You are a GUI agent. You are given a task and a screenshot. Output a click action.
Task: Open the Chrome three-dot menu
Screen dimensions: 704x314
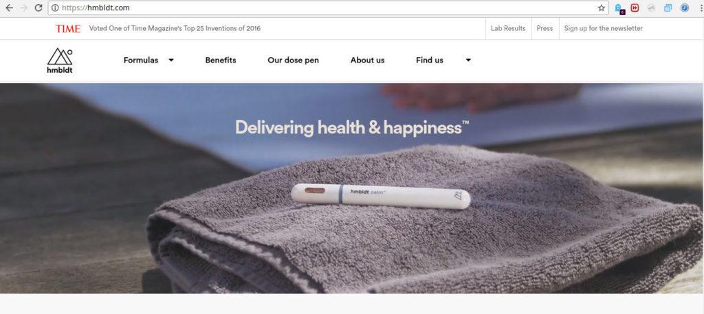[x=701, y=8]
